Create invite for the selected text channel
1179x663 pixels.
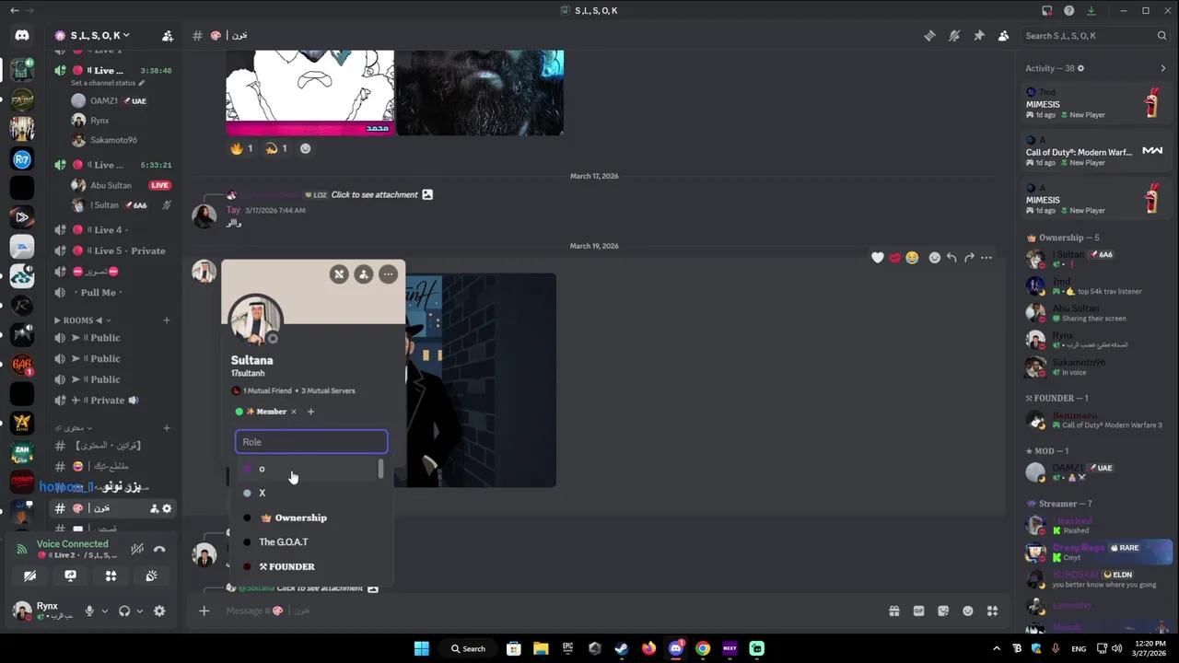click(154, 508)
